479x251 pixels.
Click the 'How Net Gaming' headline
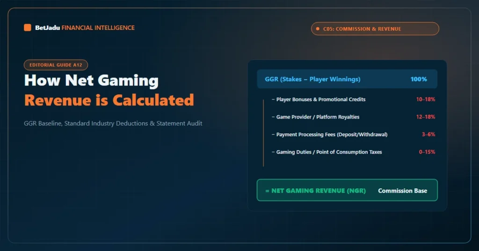pos(91,80)
